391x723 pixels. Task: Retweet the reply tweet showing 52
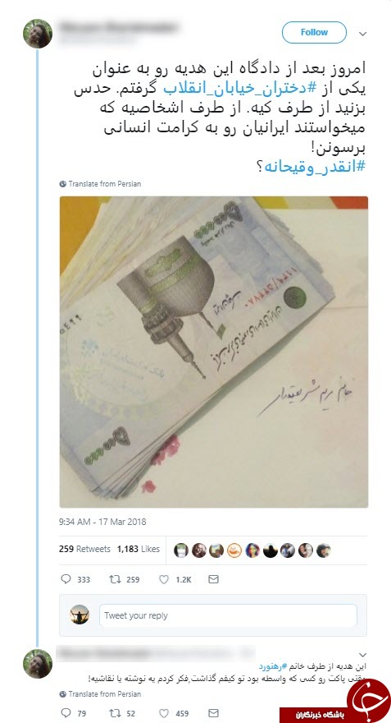(115, 713)
